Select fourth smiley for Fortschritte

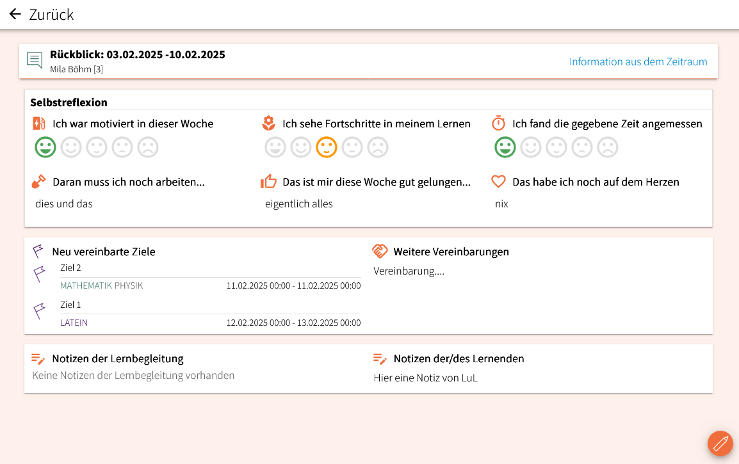coord(352,147)
